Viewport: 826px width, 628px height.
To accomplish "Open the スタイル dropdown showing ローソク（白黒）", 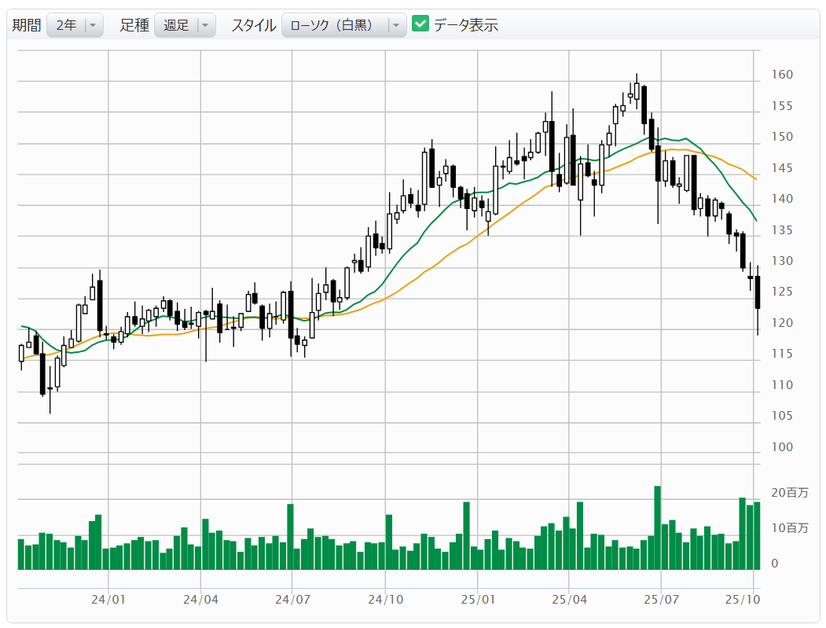I will click(343, 25).
